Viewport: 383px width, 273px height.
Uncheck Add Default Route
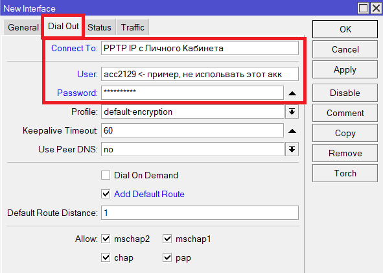pyautogui.click(x=106, y=194)
